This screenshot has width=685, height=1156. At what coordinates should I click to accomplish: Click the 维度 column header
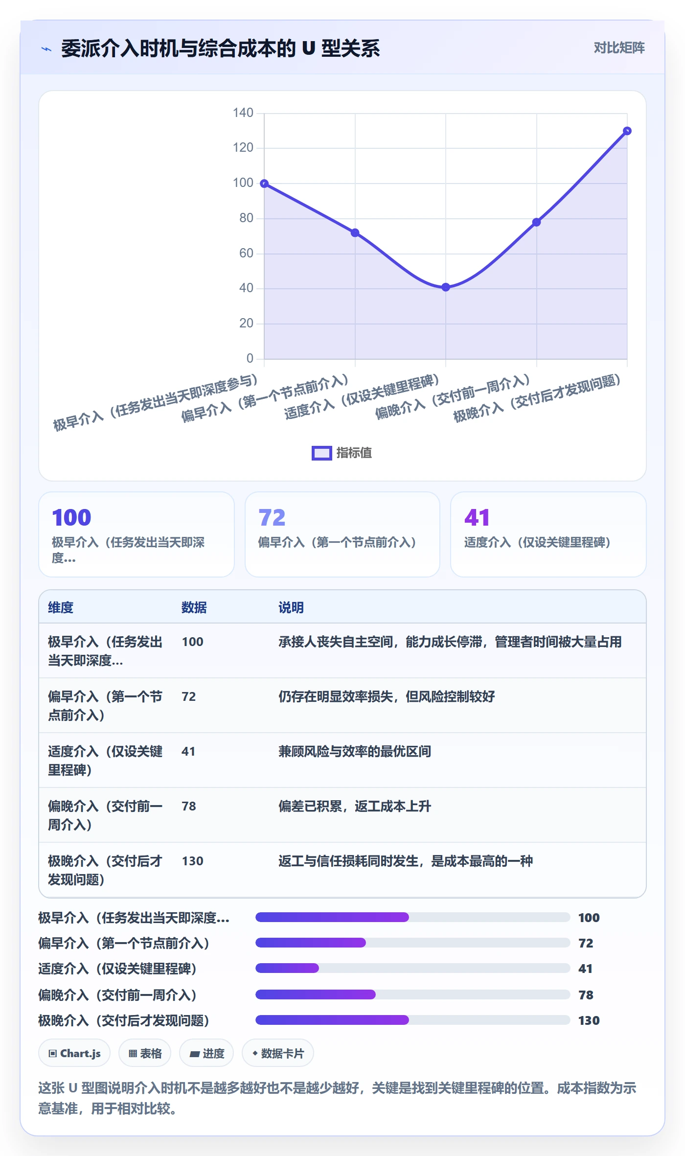tap(61, 607)
